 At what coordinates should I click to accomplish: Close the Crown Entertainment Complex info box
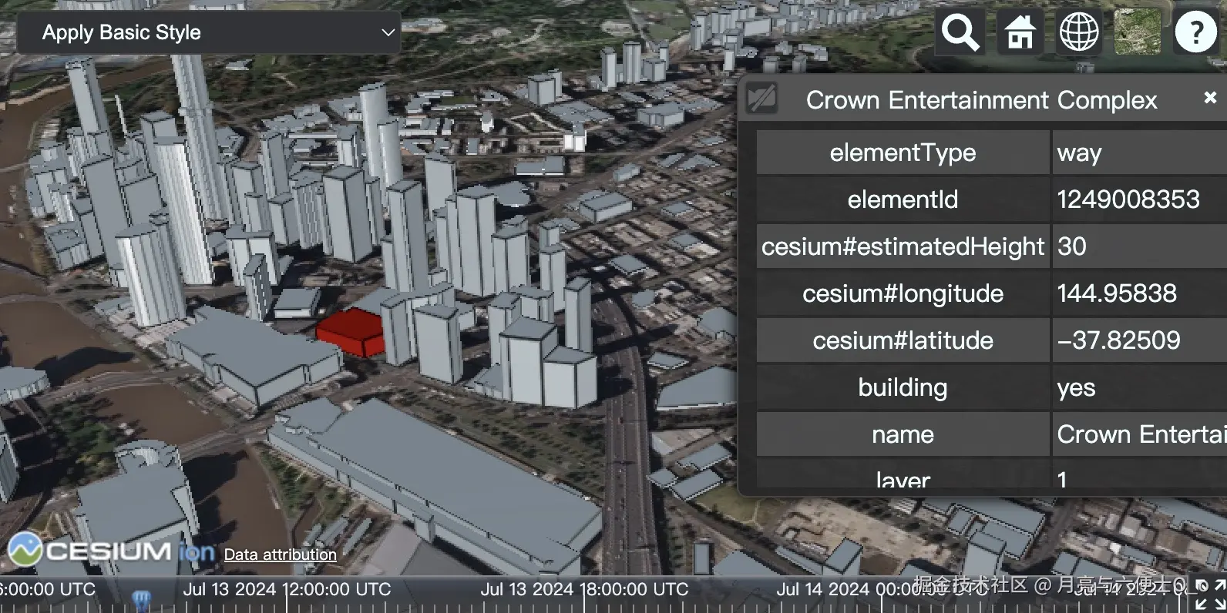(x=1210, y=98)
